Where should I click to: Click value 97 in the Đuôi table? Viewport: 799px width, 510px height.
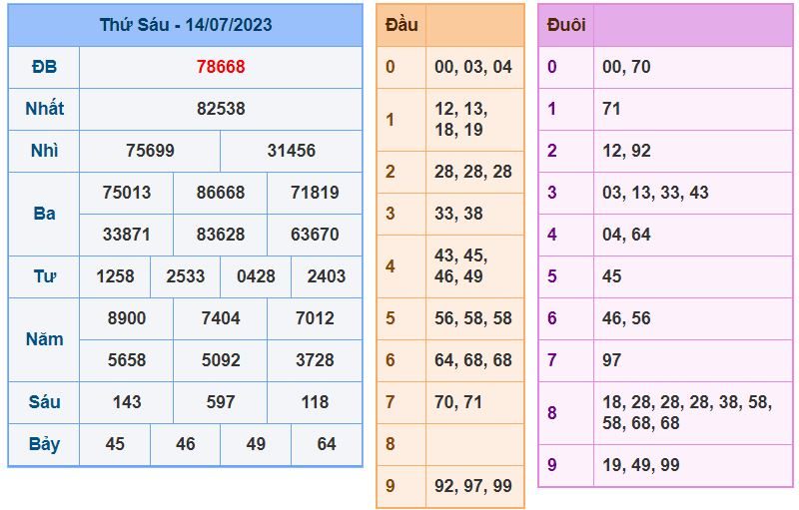611,360
